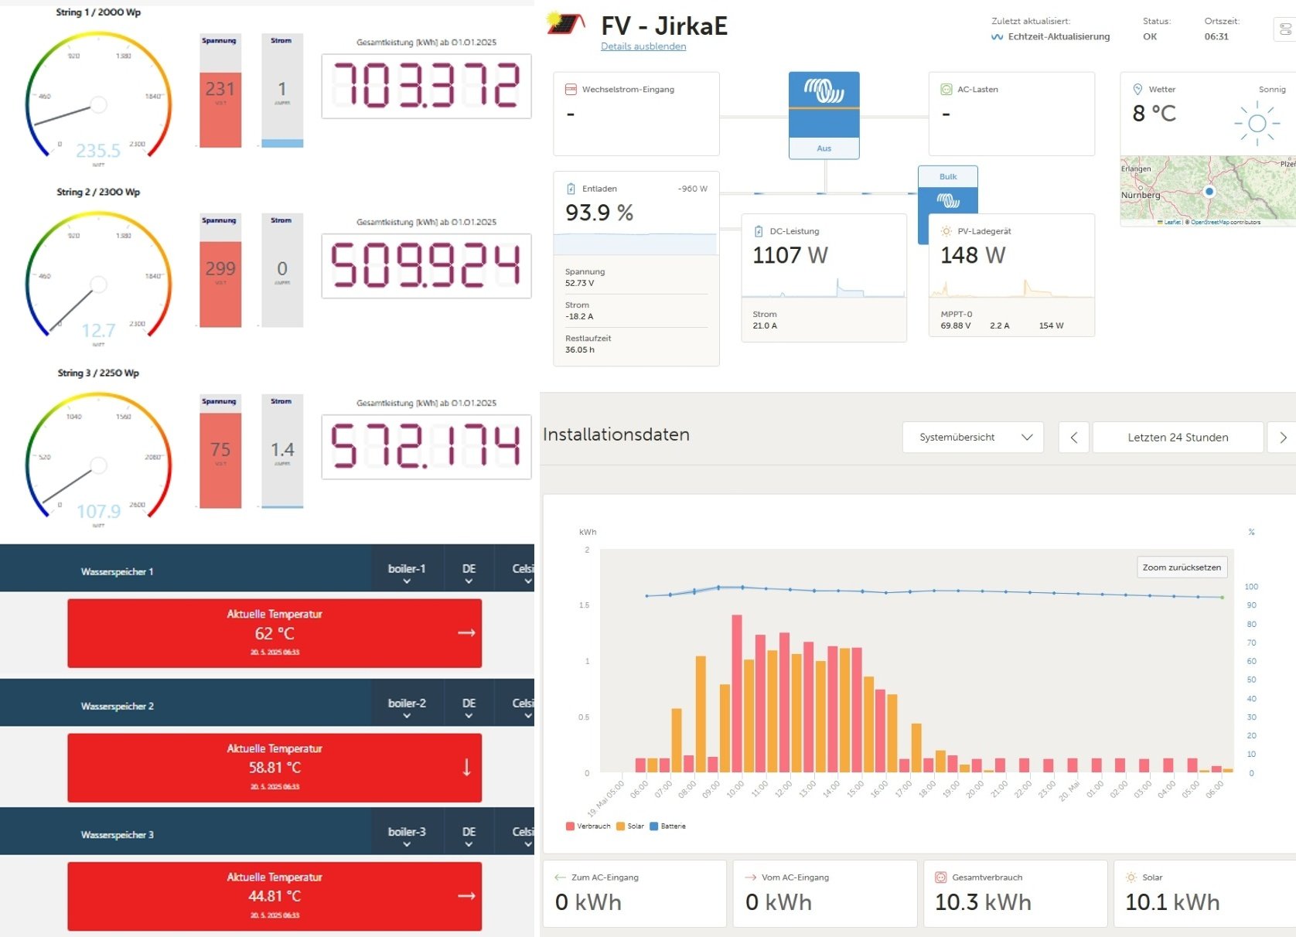Click the battery state of charge value 93.9 %

coord(599,213)
